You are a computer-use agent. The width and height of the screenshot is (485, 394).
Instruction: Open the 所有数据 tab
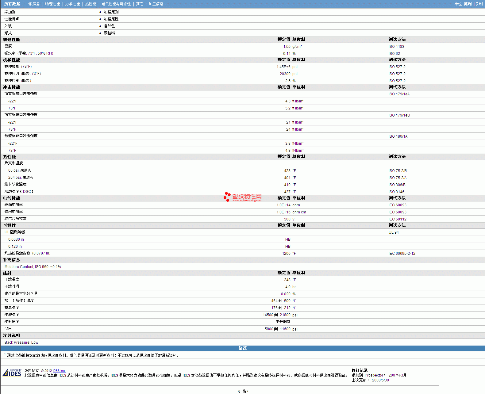pyautogui.click(x=12, y=4)
